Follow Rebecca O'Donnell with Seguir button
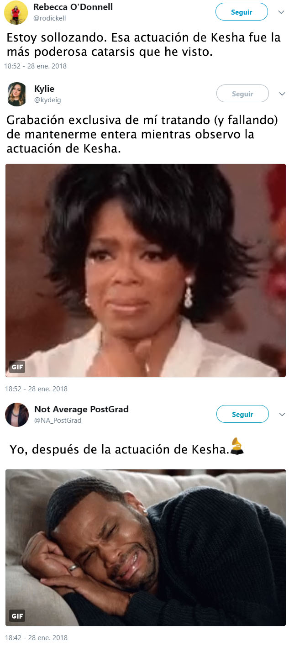The width and height of the screenshot is (289, 668). (242, 12)
